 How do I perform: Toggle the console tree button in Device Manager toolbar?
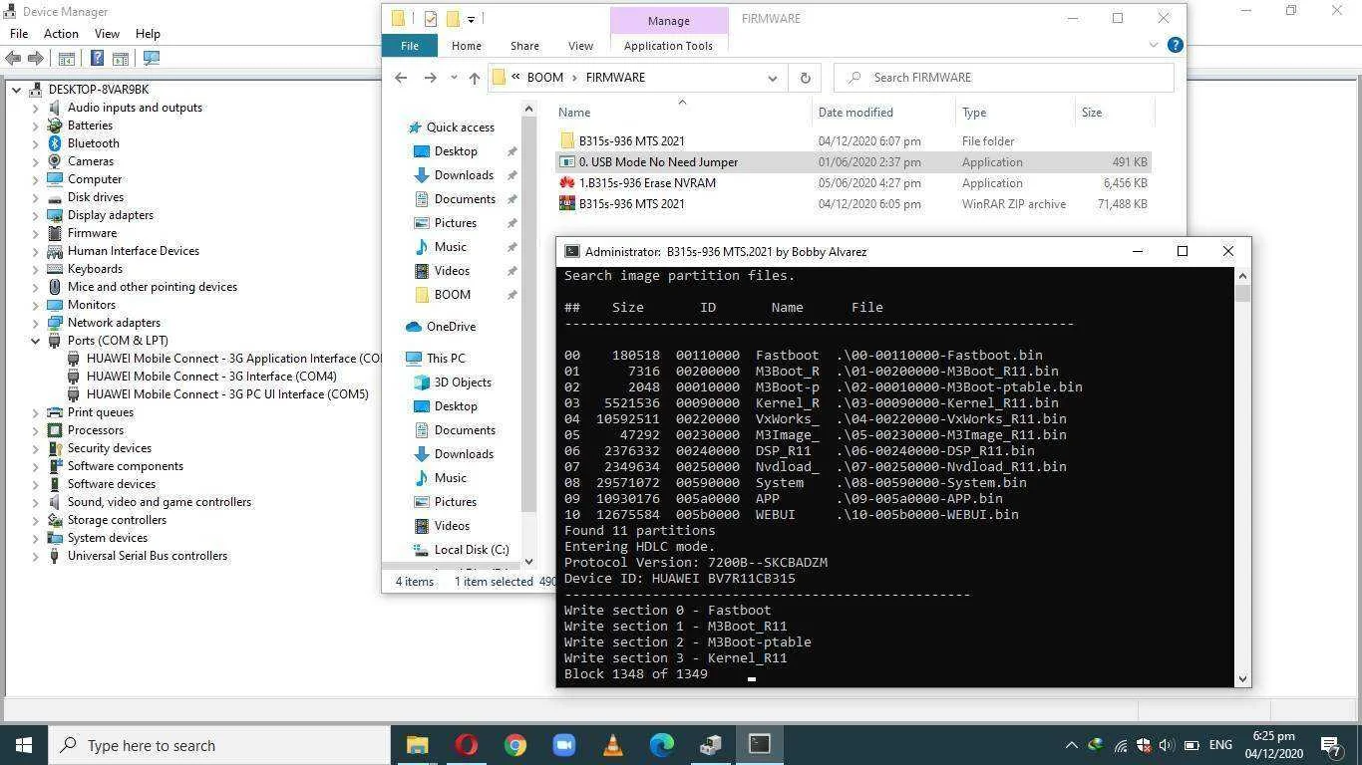click(x=67, y=59)
